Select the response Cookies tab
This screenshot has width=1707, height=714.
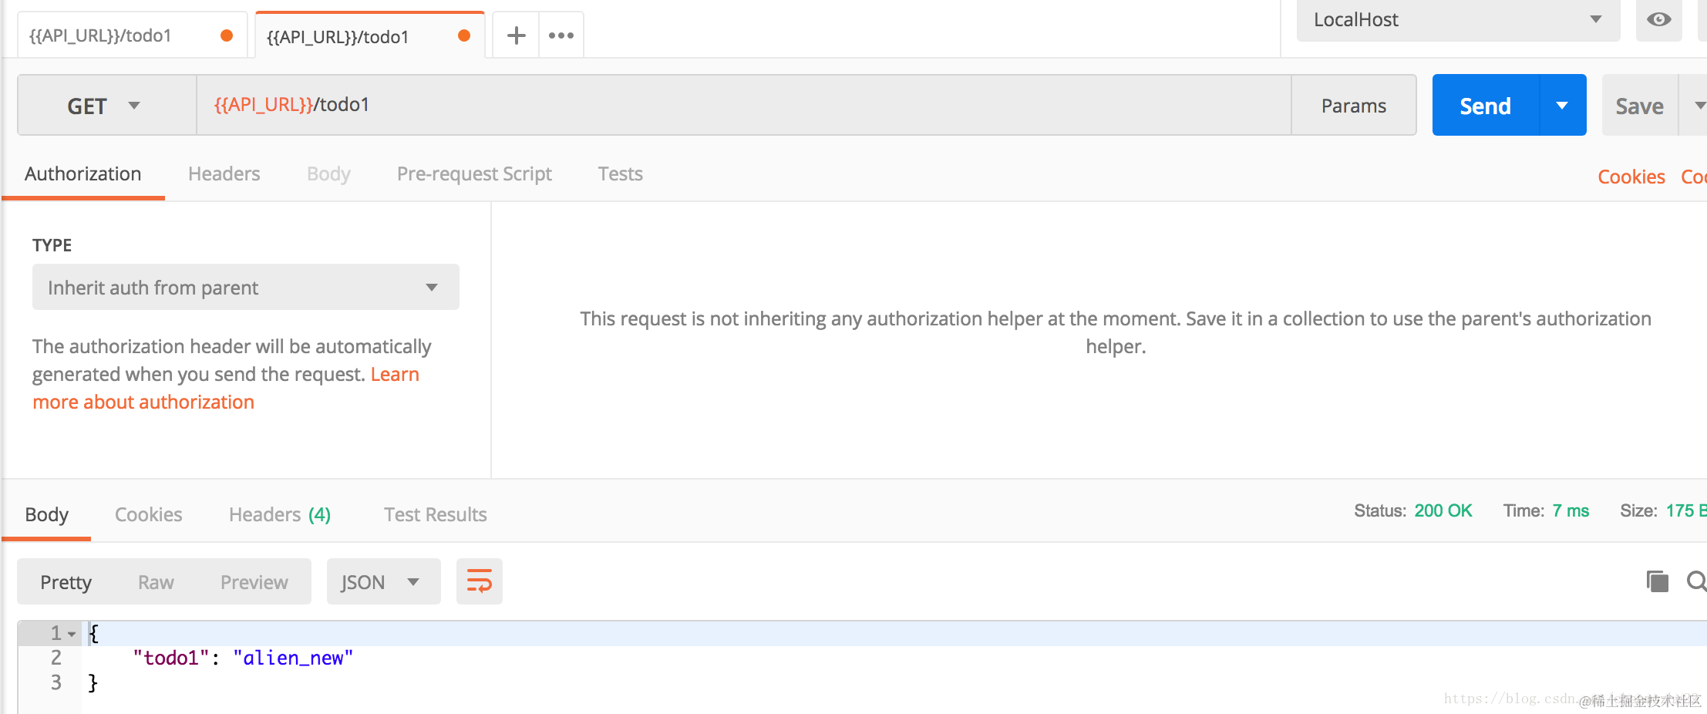tap(148, 514)
